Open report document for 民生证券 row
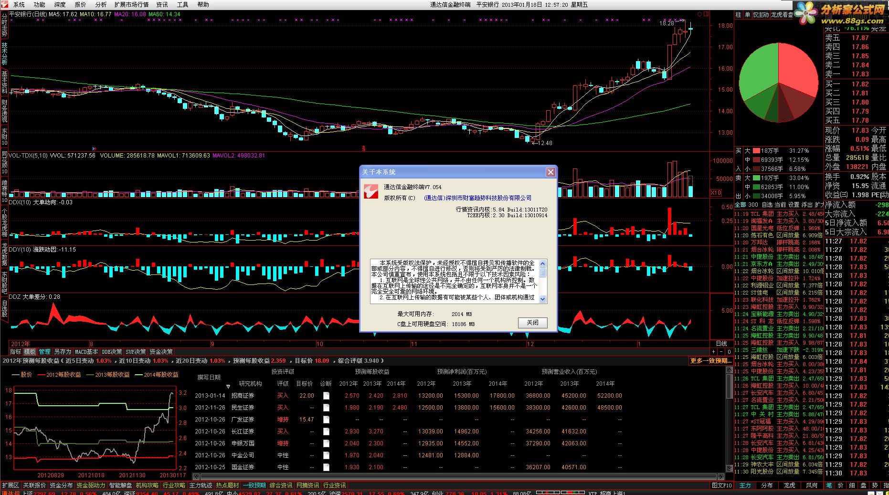This screenshot has width=889, height=495. (326, 408)
